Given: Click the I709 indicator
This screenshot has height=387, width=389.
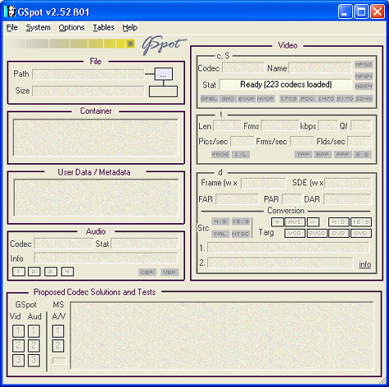Looking at the screenshot, I should [288, 98].
